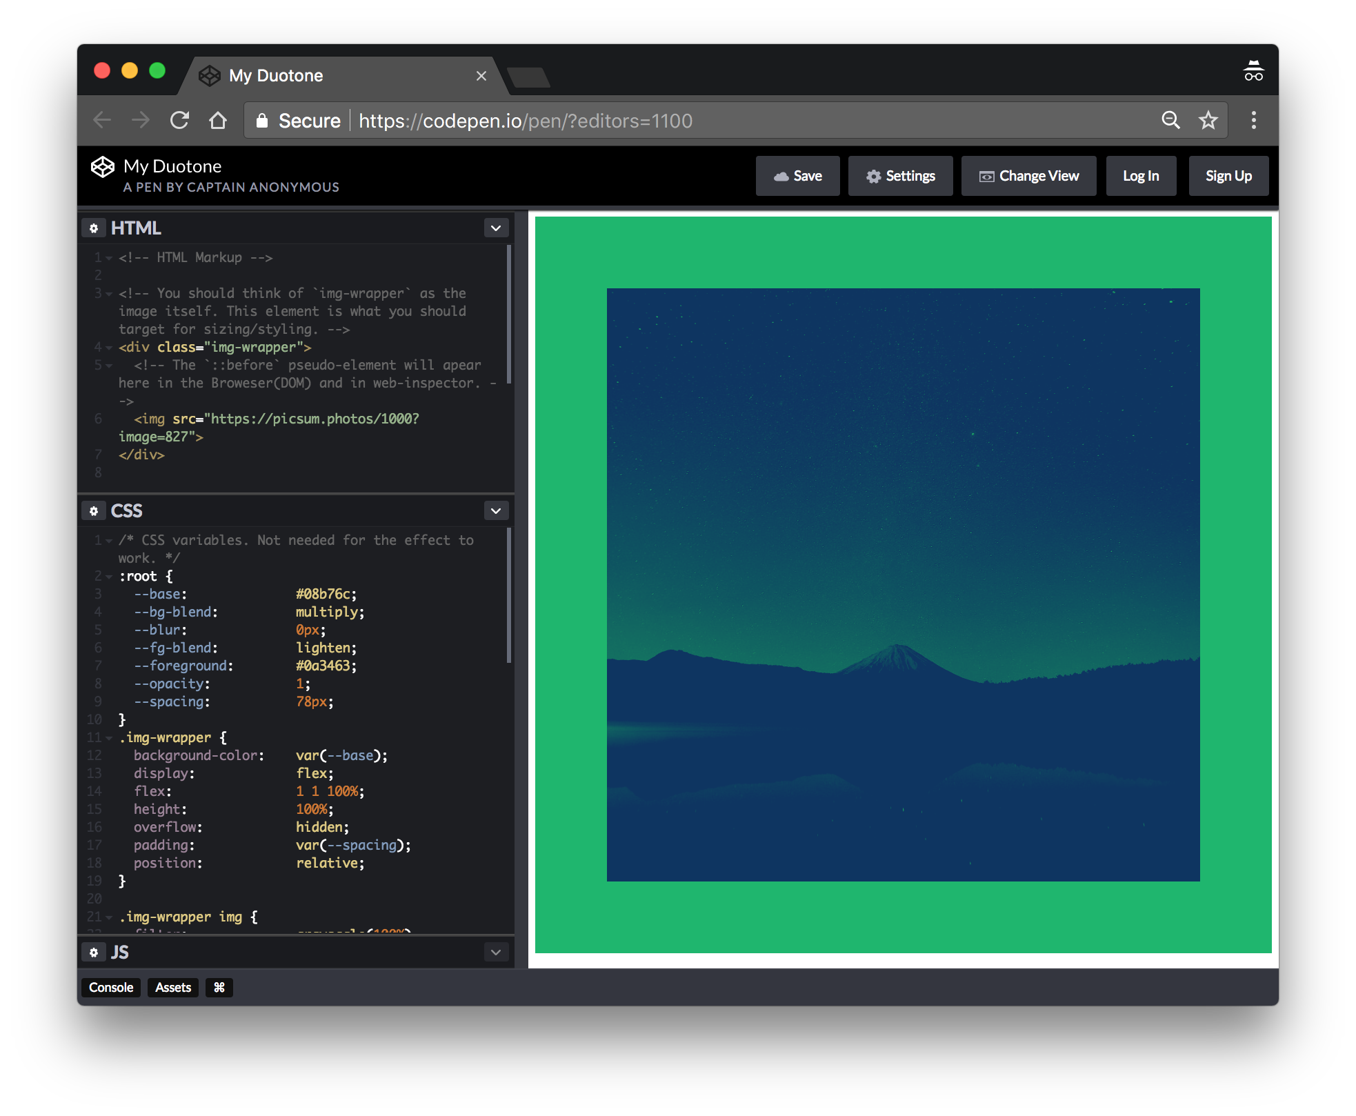Click the browser address bar URL
The image size is (1356, 1116).
pyautogui.click(x=524, y=120)
